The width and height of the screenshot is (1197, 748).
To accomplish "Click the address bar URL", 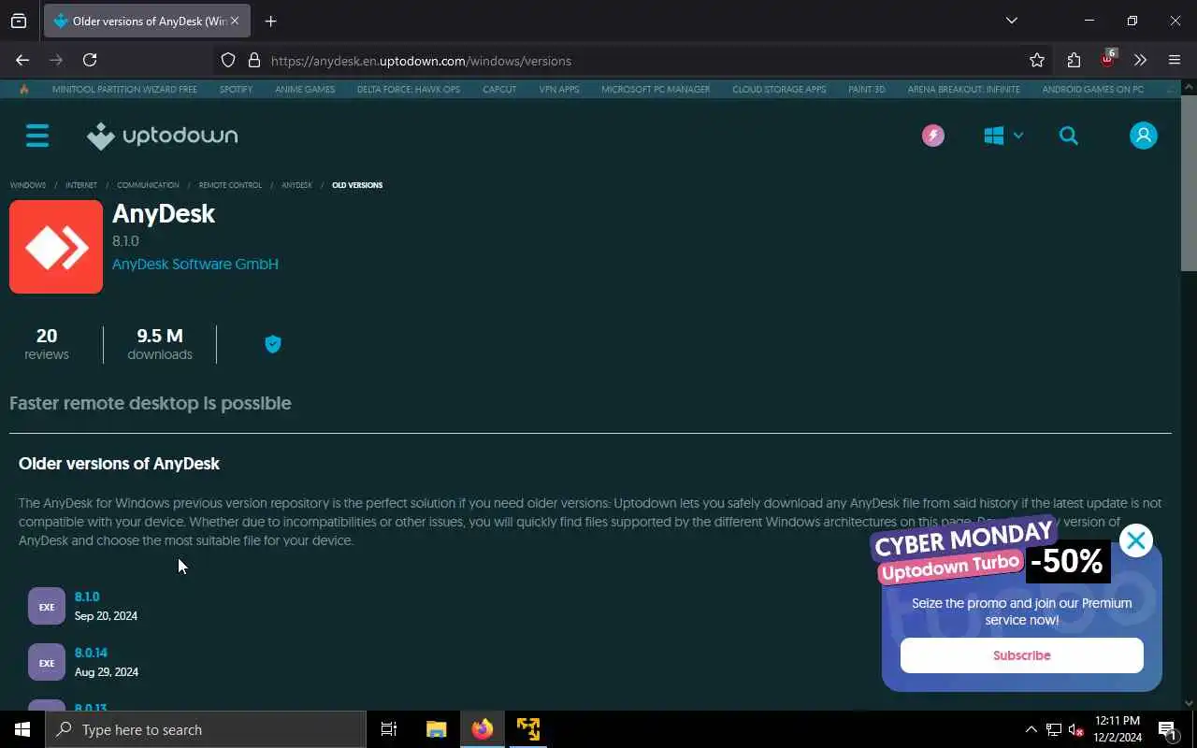I will [421, 61].
